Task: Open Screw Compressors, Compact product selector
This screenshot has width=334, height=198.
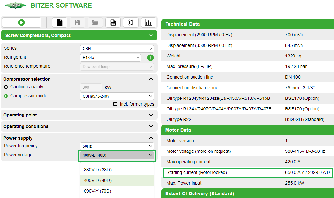Action: pos(79,35)
